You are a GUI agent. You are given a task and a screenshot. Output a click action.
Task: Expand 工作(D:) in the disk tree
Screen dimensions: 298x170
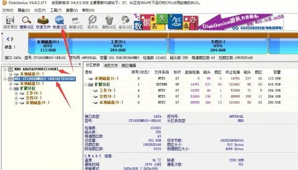(x=16, y=93)
